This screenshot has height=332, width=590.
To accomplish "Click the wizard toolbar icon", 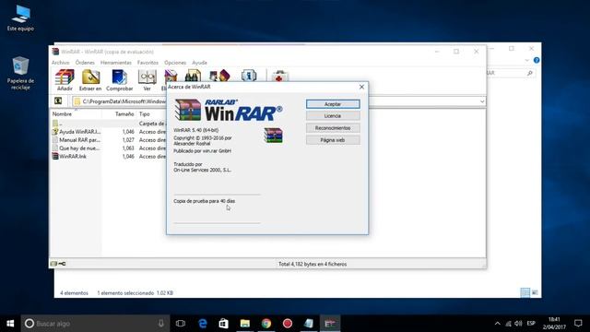I will click(219, 76).
